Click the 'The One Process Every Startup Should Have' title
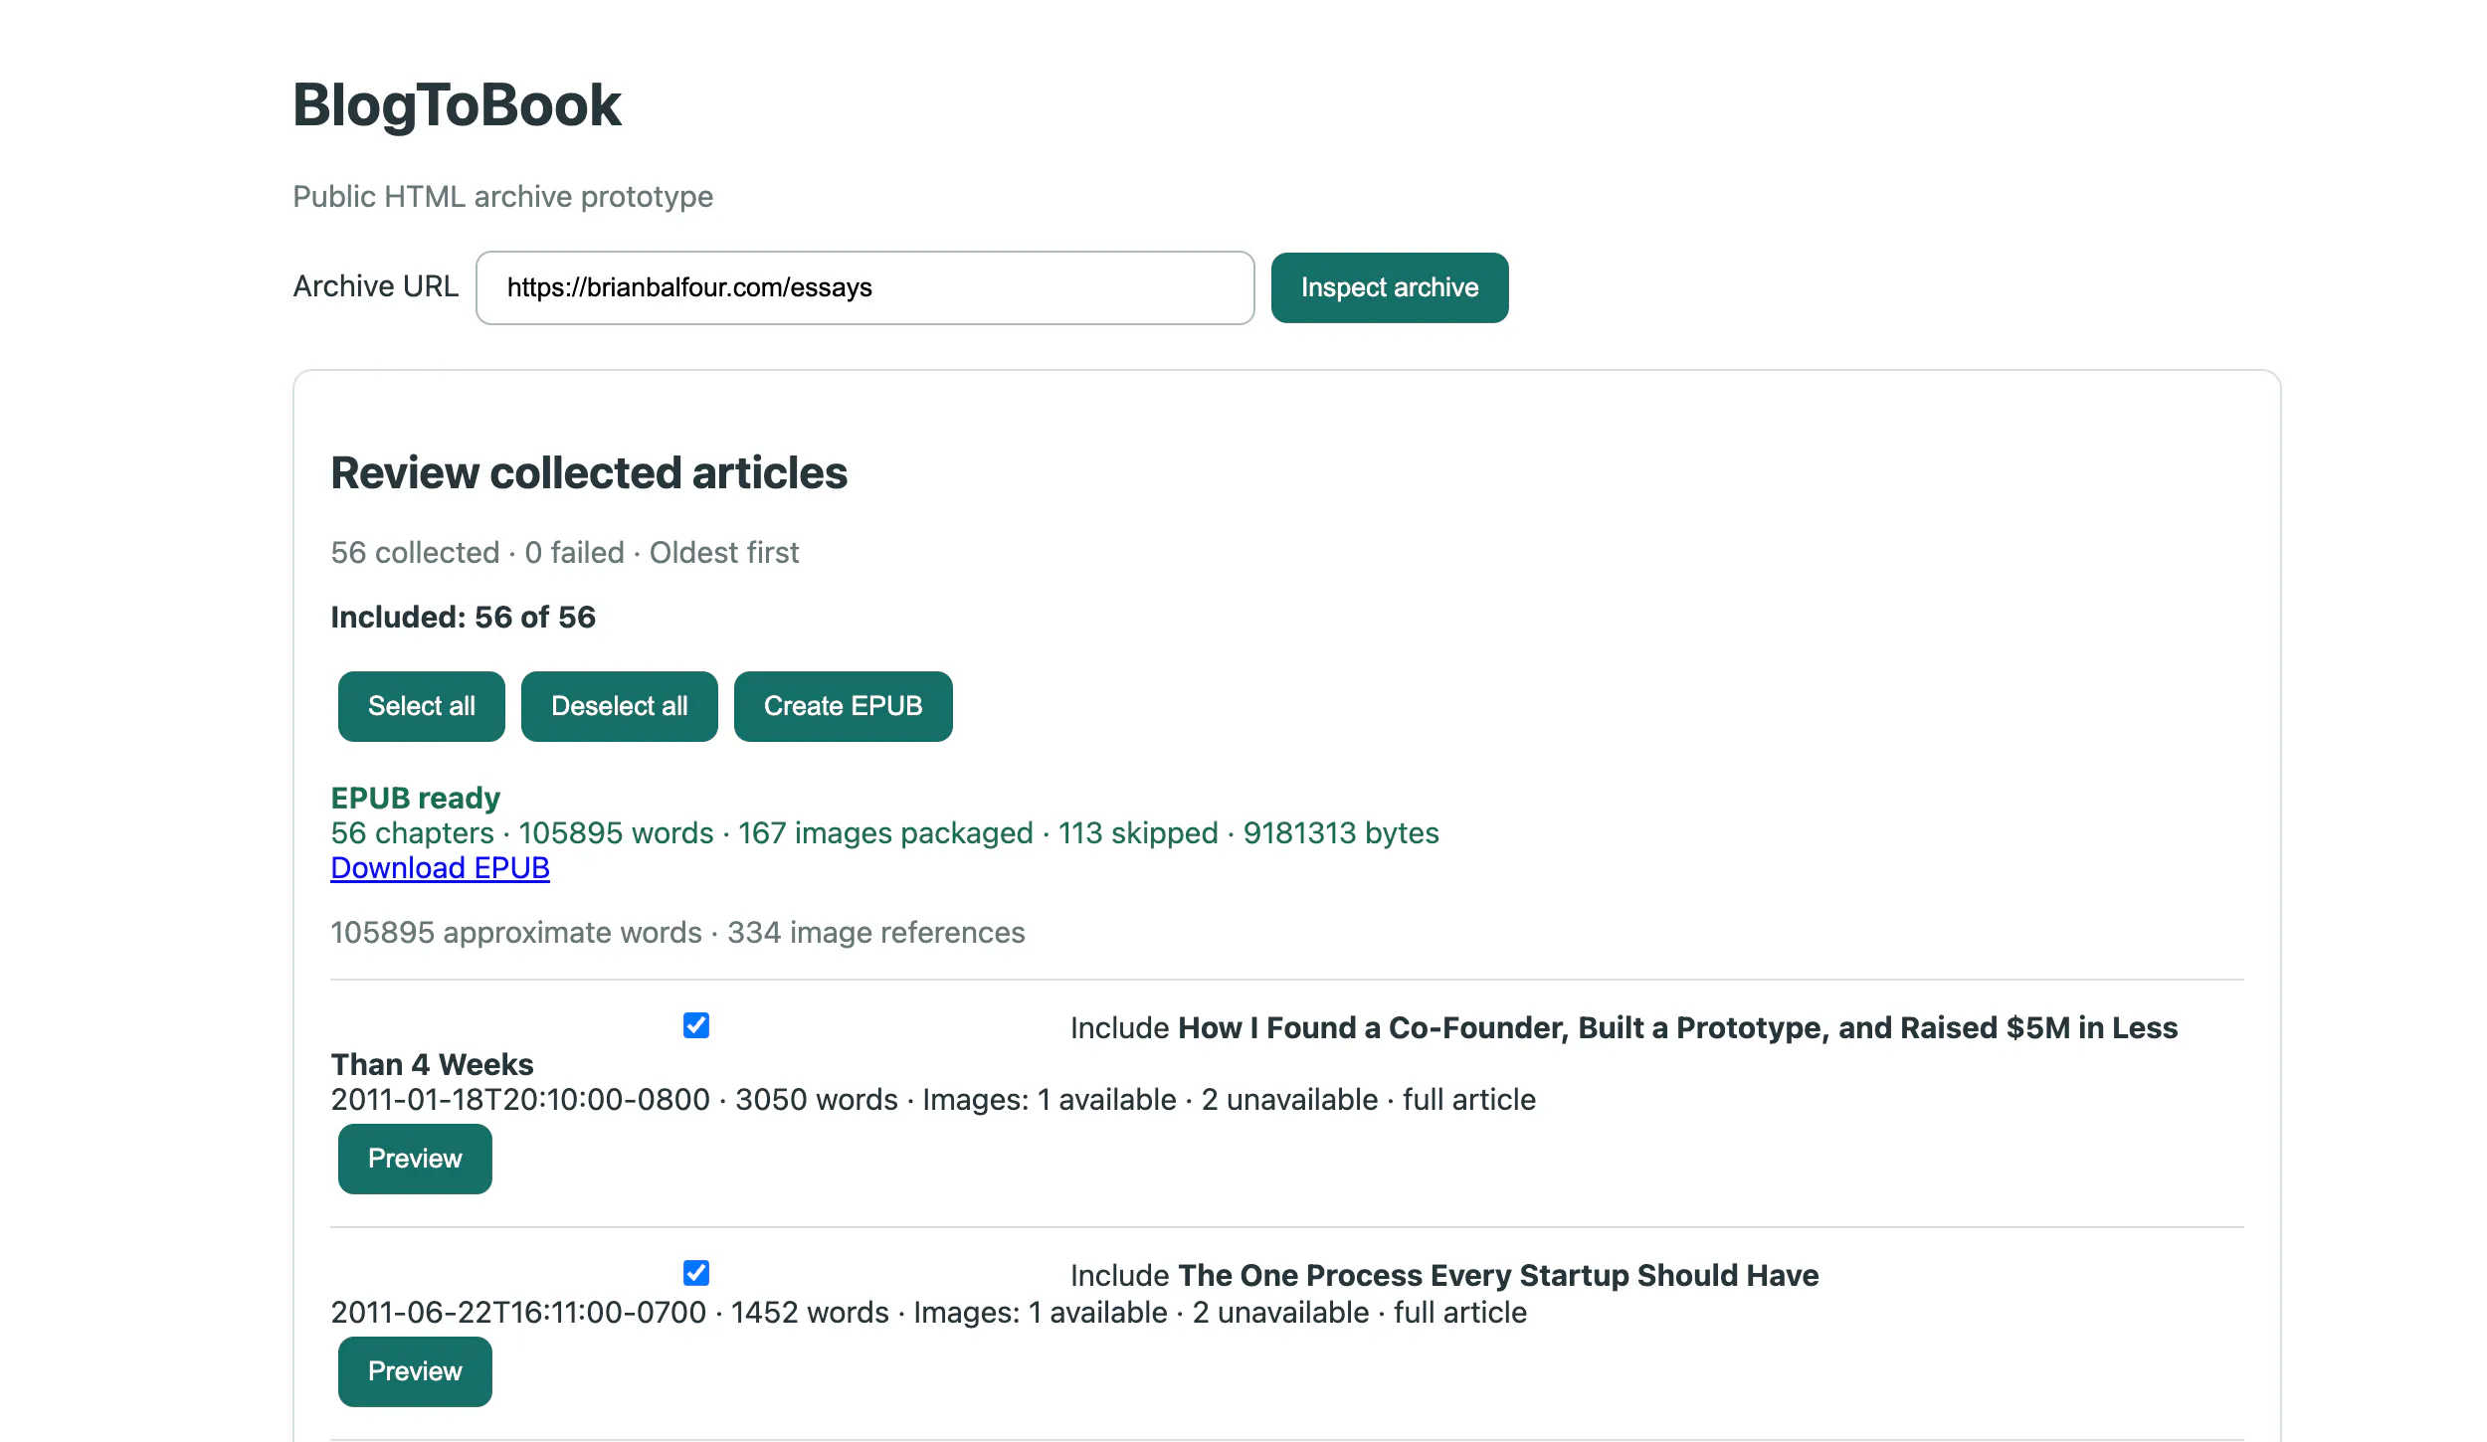Viewport: 2487px width, 1442px height. (1498, 1276)
